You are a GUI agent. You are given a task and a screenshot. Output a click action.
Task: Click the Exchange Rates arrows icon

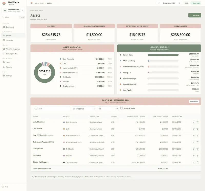click(4, 54)
